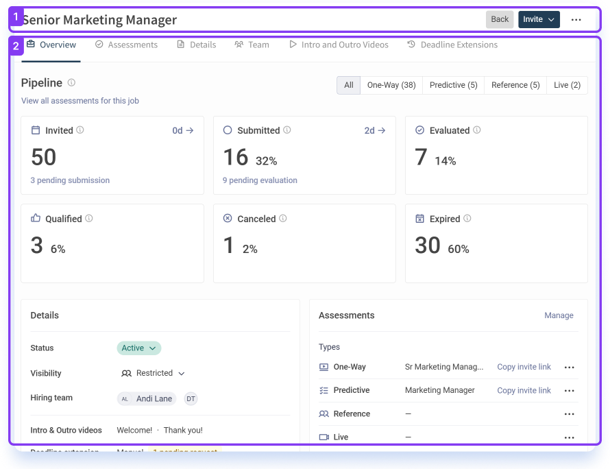610x469 pixels.
Task: Click the 2d arrow on Submitted card
Action: coord(375,130)
